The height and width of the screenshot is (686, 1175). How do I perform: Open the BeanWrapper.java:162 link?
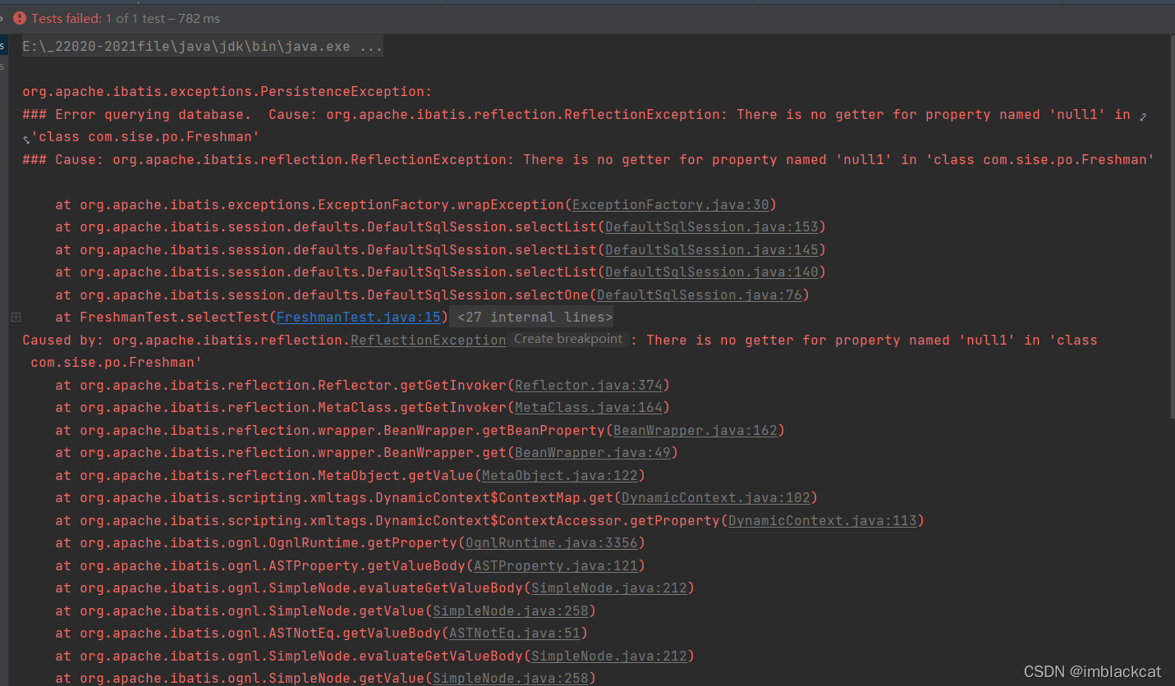coord(695,430)
